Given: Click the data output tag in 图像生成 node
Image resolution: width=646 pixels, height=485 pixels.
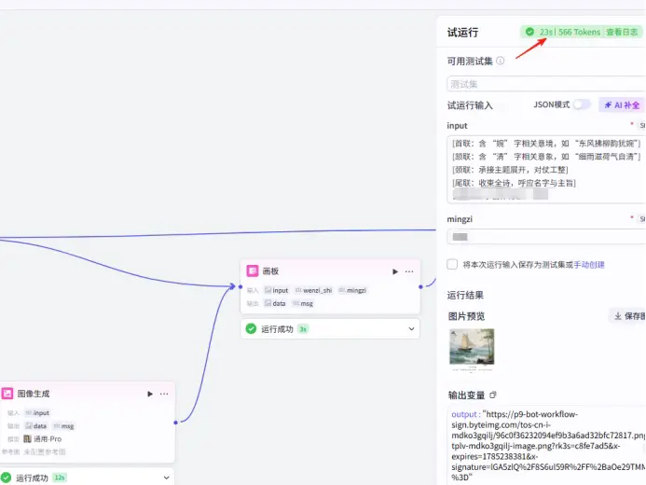Looking at the screenshot, I should pos(35,426).
